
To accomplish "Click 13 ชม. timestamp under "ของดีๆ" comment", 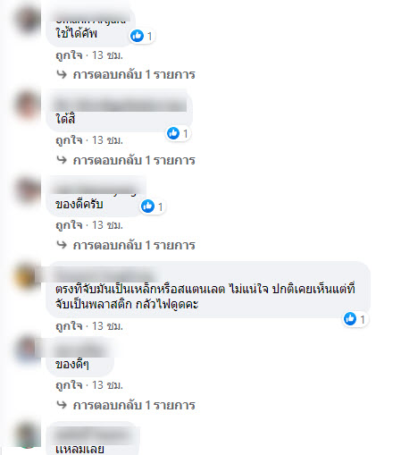I will click(x=107, y=385).
